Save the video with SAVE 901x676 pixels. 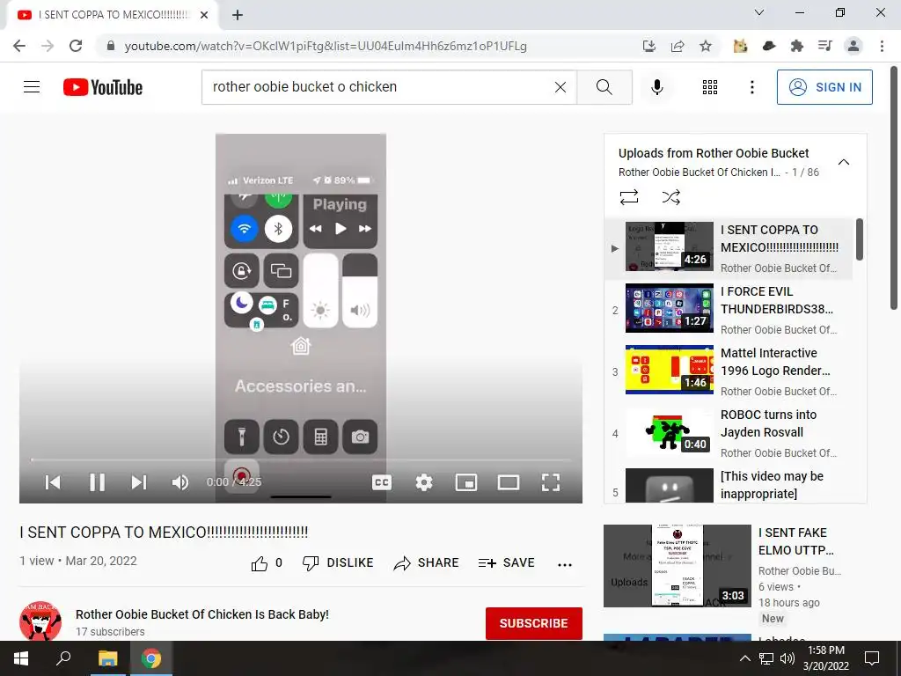click(x=506, y=563)
